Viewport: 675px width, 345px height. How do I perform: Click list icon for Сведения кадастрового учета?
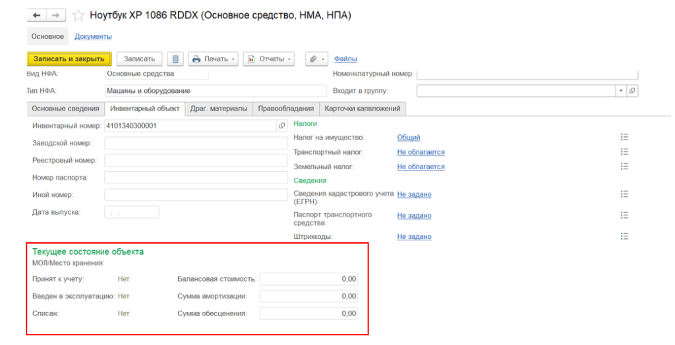(x=624, y=194)
